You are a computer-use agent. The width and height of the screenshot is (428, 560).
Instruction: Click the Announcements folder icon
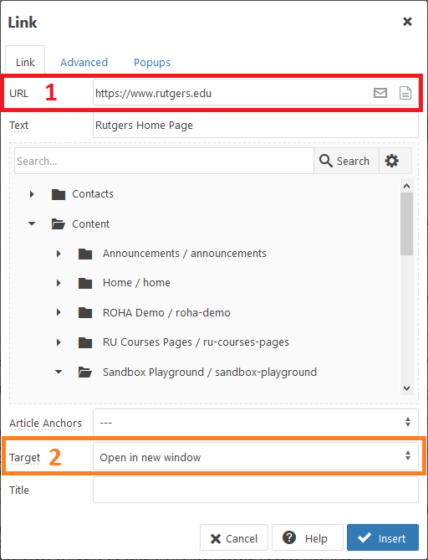pyautogui.click(x=85, y=254)
